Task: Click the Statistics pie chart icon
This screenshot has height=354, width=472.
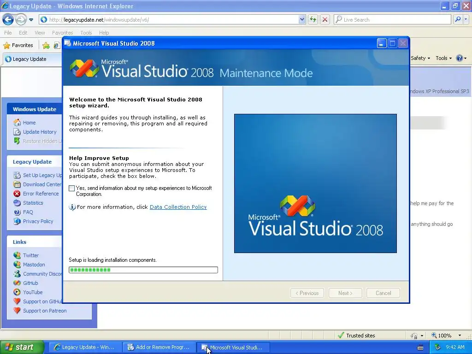Action: 17,203
